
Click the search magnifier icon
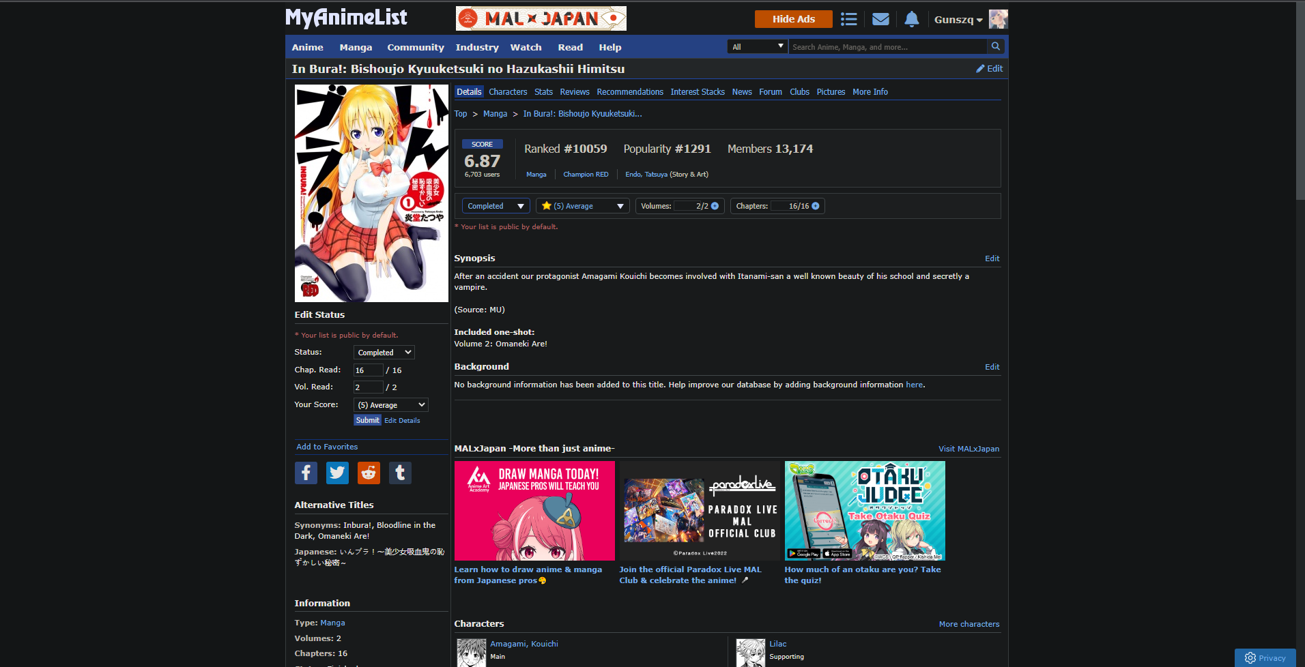pos(996,46)
